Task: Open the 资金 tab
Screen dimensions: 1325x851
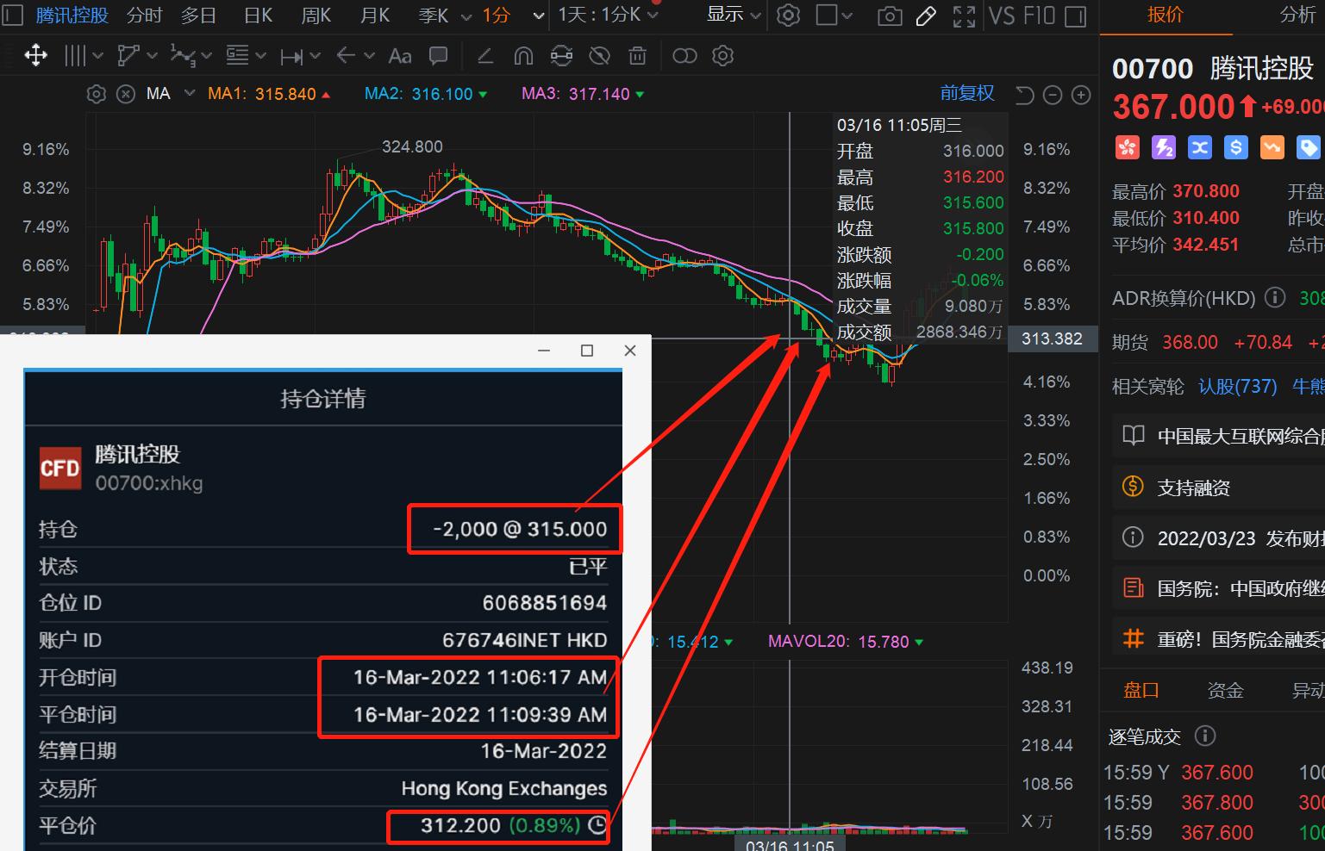Action: click(x=1225, y=689)
